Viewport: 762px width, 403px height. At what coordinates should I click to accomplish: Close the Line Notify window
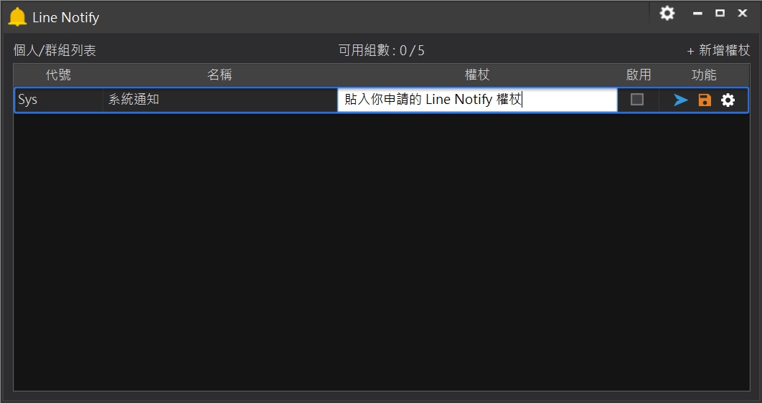pyautogui.click(x=742, y=14)
